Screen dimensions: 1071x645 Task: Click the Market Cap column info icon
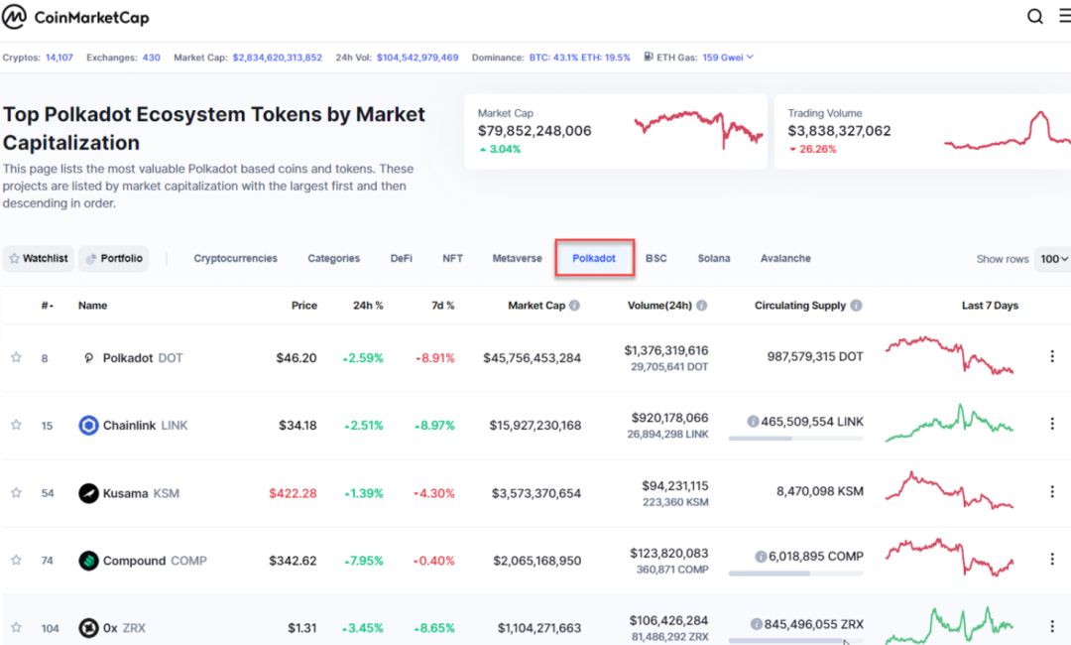[x=574, y=306]
